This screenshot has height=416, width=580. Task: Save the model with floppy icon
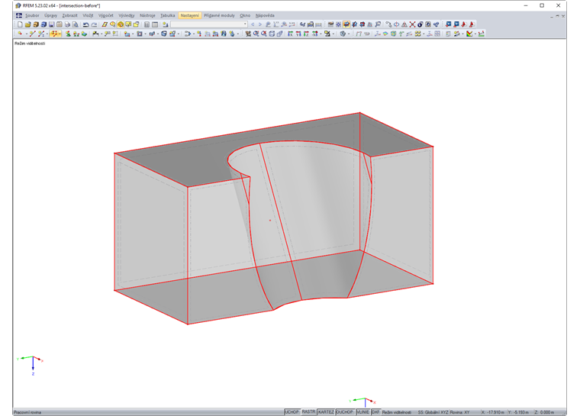(51, 24)
